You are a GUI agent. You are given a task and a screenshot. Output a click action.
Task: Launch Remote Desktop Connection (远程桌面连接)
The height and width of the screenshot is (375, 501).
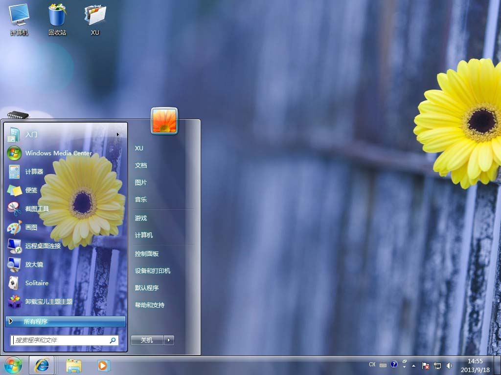coord(43,246)
